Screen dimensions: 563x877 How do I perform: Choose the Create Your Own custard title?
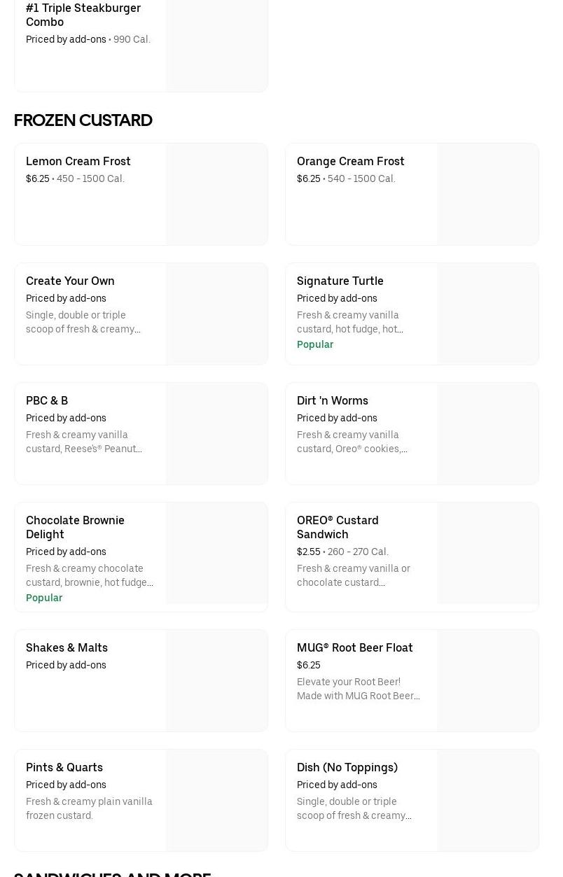(70, 281)
